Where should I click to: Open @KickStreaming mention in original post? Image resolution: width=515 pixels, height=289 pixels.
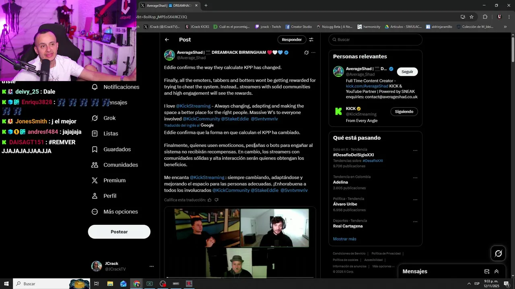pyautogui.click(x=193, y=106)
